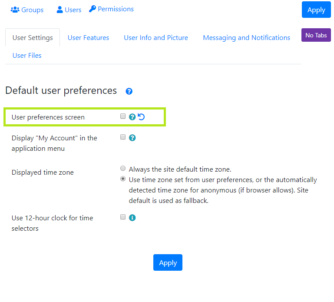Screen dimensions: 334x302
Task: Click the top-right Apply button
Action: (x=316, y=10)
